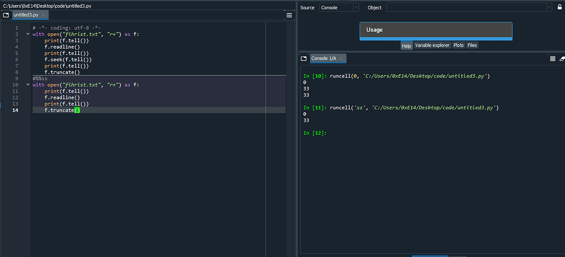Click the console browse tabs icon
565x257 pixels.
(304, 58)
